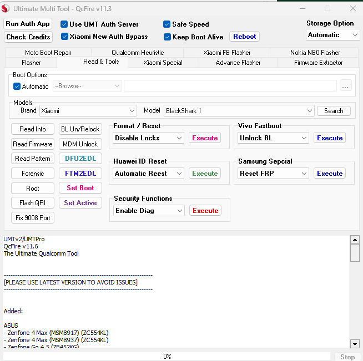Viewport: 363px width, 361px height.
Task: Toggle Use UMT Auth Server checkbox
Action: pos(64,24)
